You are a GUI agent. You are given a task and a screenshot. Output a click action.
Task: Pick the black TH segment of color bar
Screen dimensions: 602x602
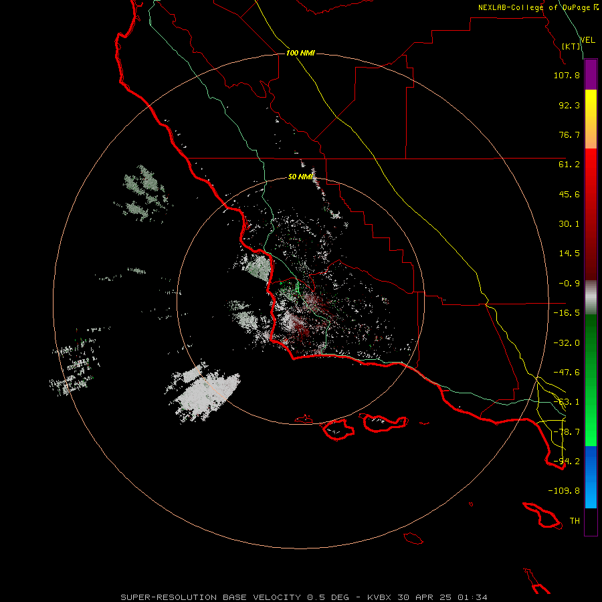(591, 522)
